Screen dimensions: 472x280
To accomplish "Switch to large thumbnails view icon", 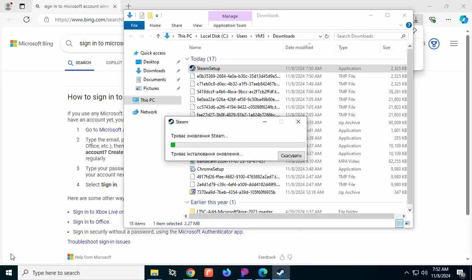I will click(407, 224).
